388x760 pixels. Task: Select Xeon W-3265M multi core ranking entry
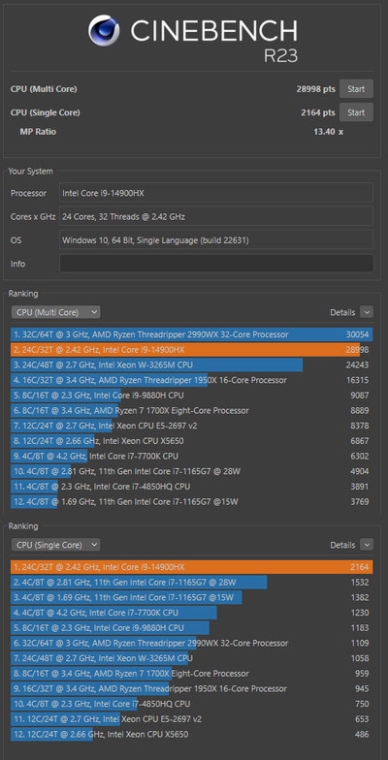(x=192, y=364)
